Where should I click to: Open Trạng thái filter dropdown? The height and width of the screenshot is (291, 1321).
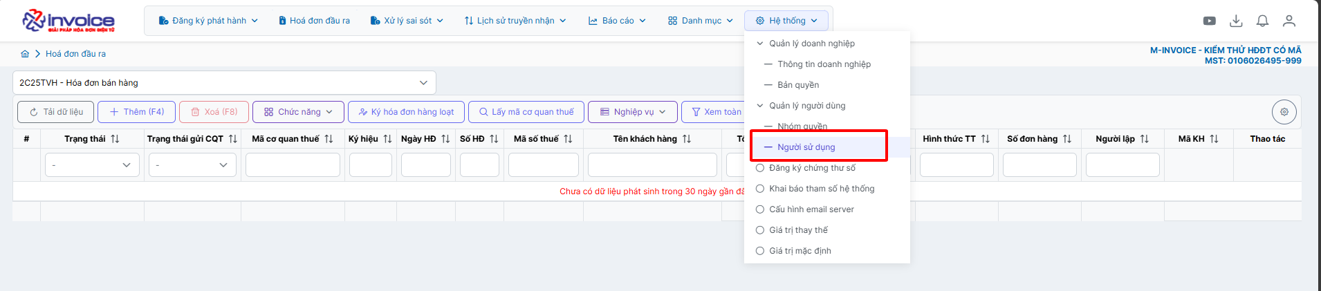pos(92,165)
